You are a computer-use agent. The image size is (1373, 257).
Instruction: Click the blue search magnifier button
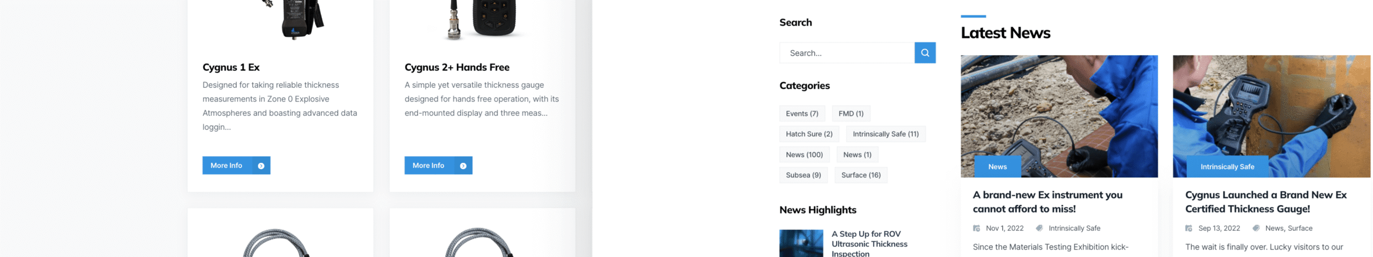[925, 53]
